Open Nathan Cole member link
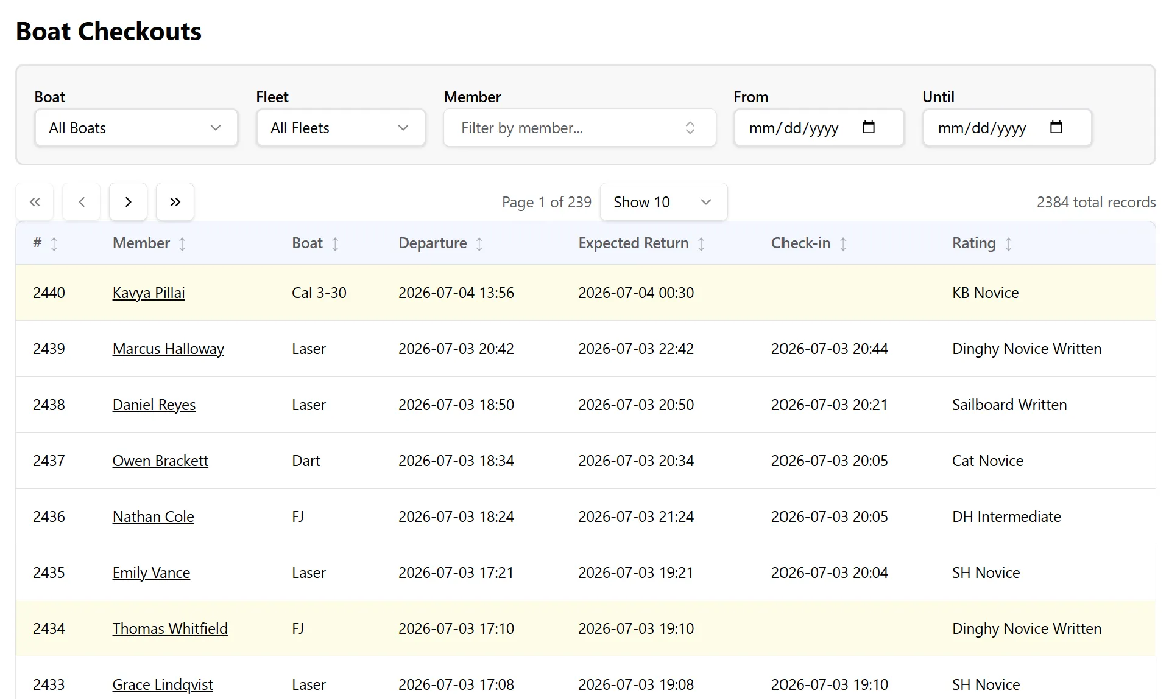 pos(154,517)
